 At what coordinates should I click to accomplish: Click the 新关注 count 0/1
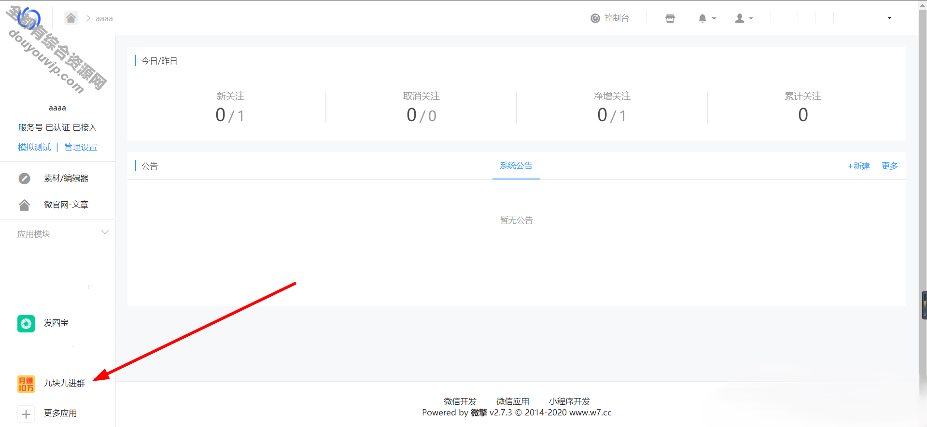pos(230,115)
